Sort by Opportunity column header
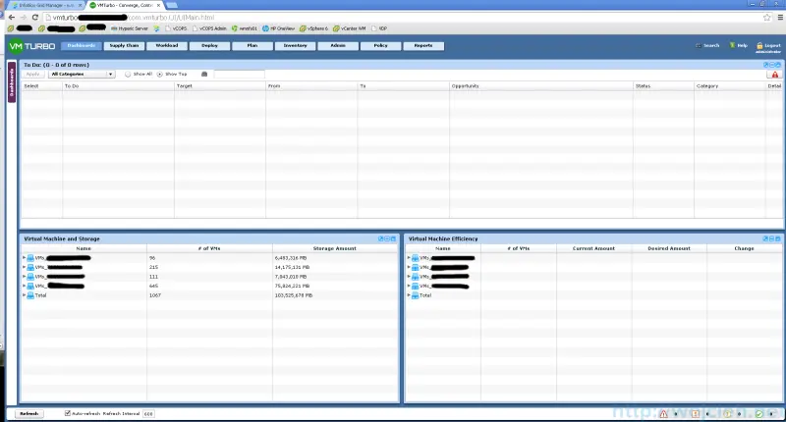 tap(541, 86)
